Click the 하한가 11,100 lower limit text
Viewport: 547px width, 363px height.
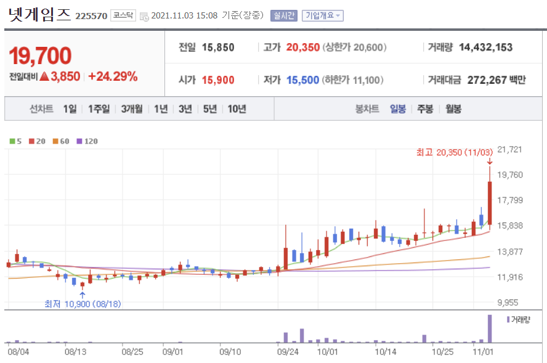click(353, 80)
